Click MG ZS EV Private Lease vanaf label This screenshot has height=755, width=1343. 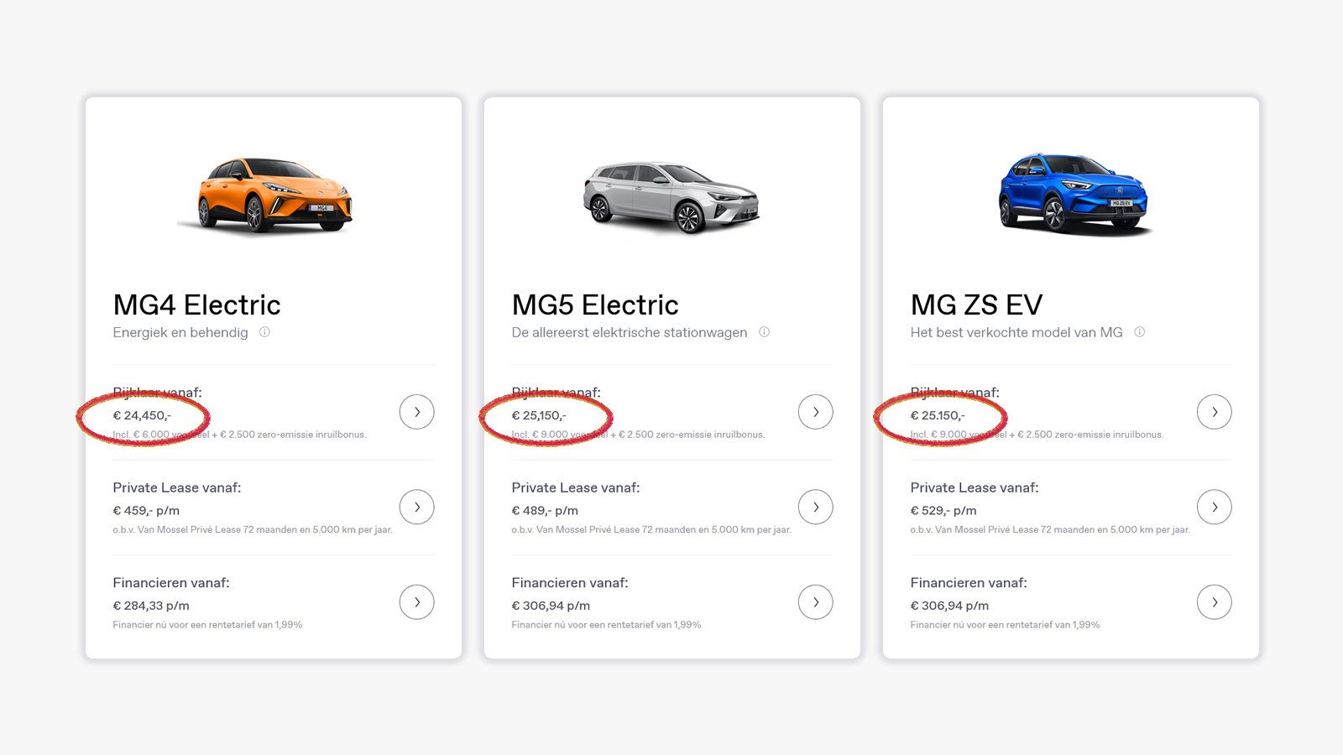pyautogui.click(x=974, y=487)
